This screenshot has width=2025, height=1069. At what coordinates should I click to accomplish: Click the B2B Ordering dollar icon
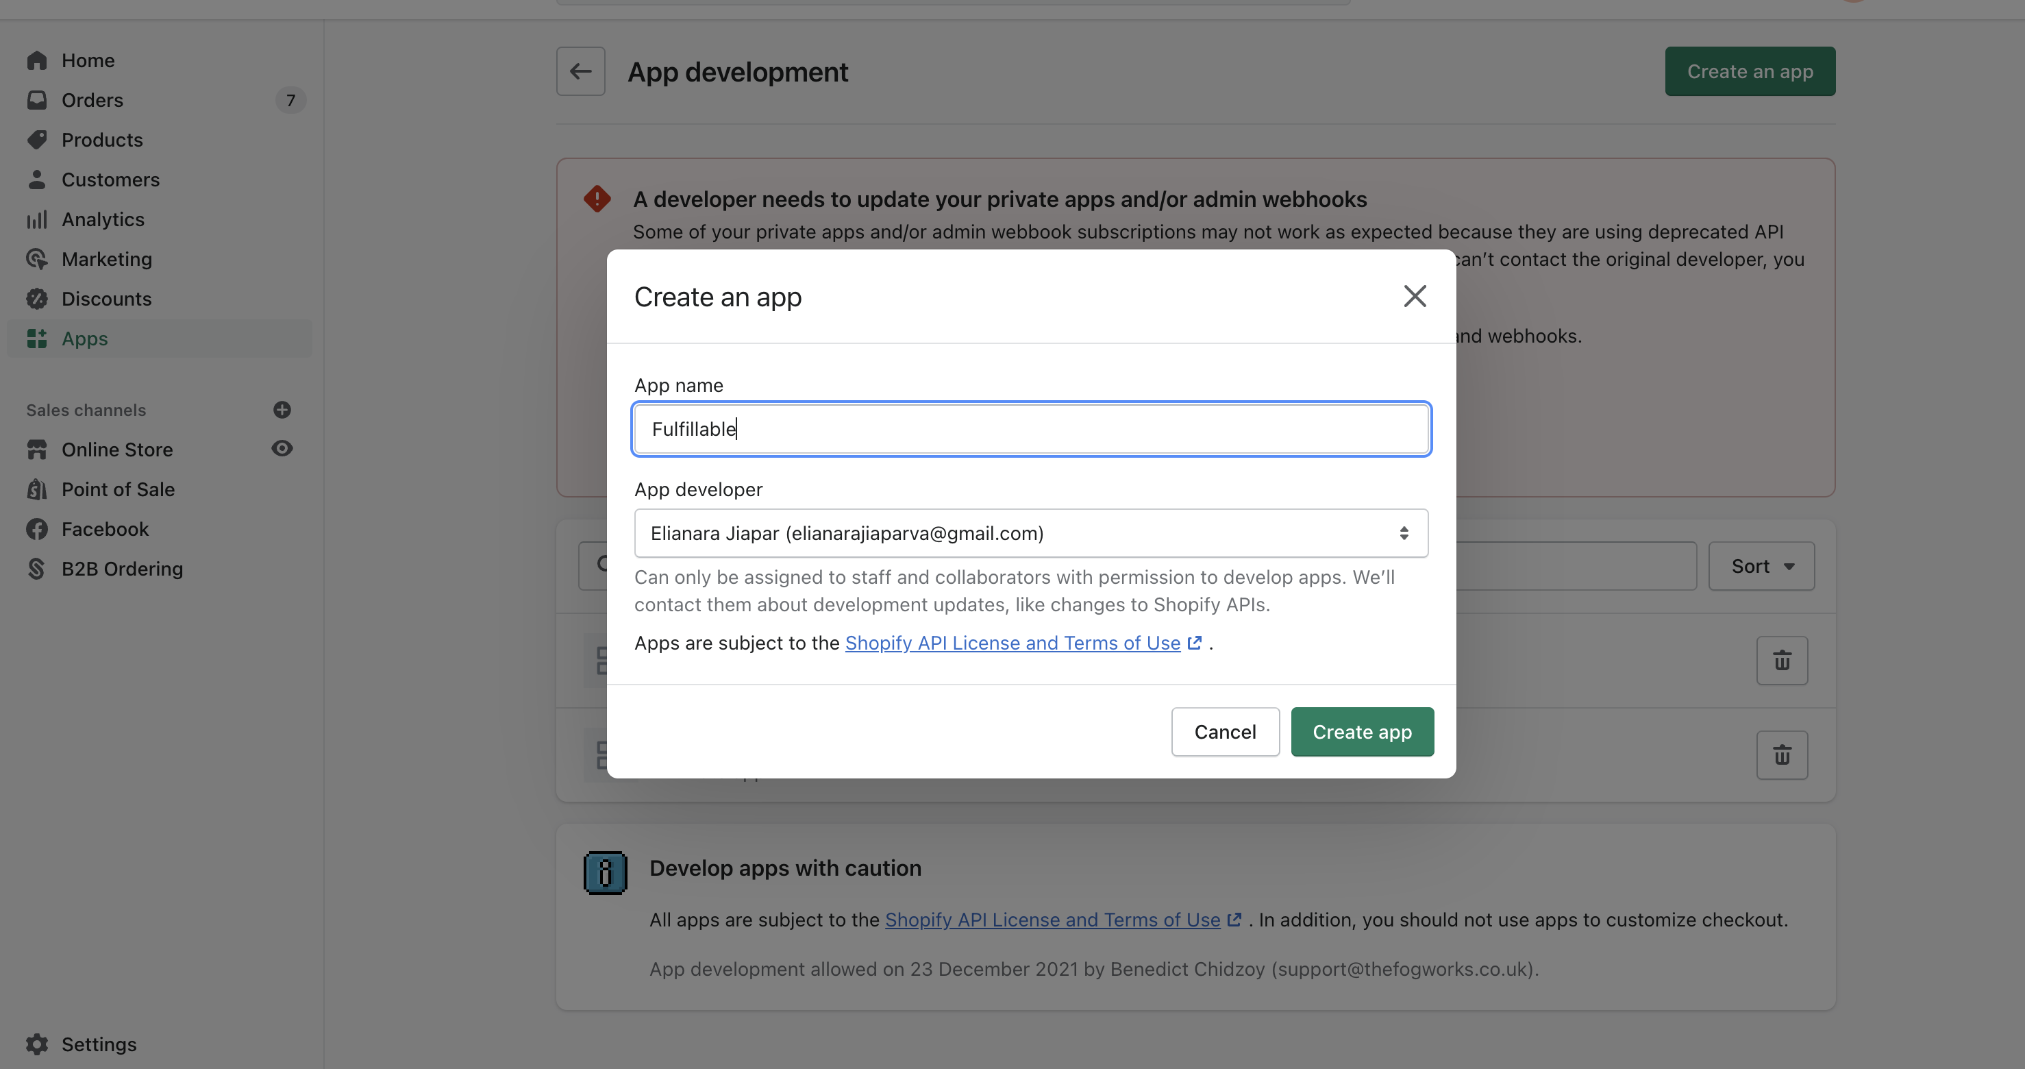[36, 569]
